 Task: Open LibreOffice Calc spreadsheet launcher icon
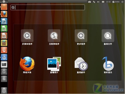(x=4, y=29)
